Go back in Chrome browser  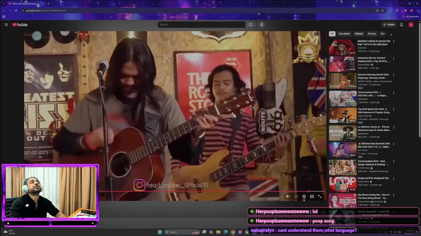[4, 10]
